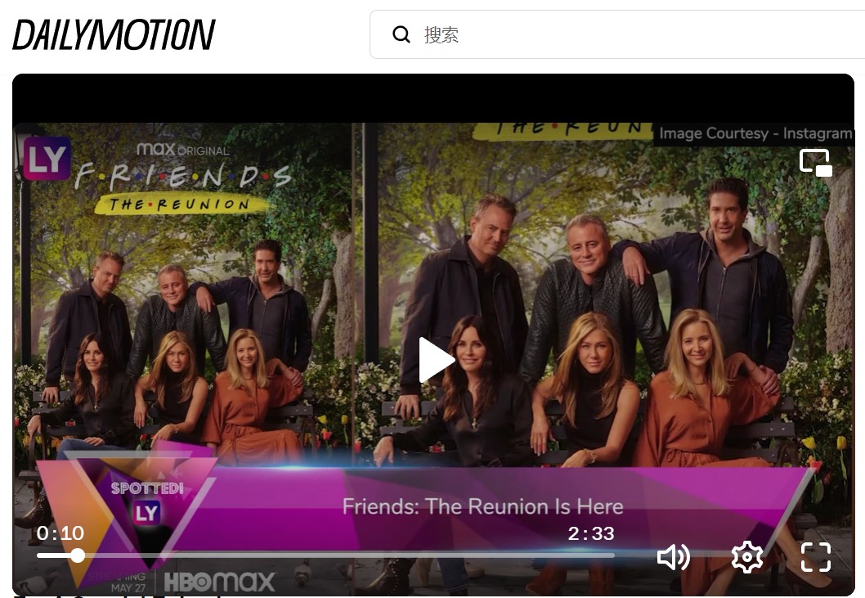
Task: Focus the 搜索 search field
Action: click(617, 34)
